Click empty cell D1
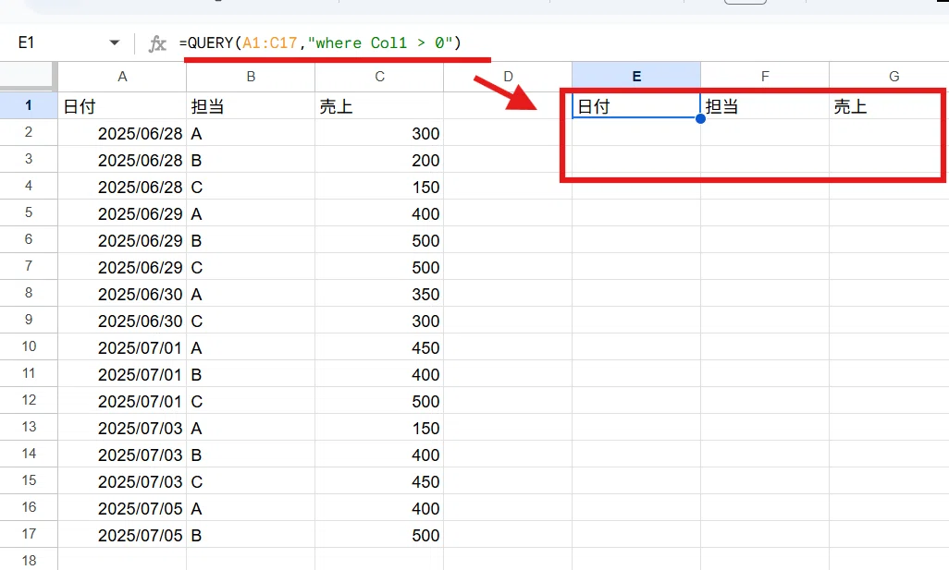Image resolution: width=949 pixels, height=570 pixels. pos(508,106)
